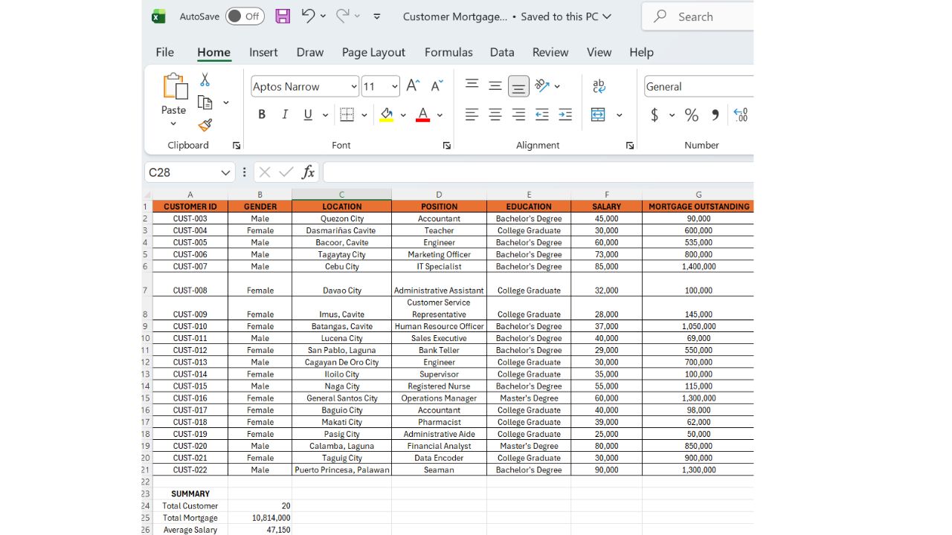Click the Search box
This screenshot has width=952, height=535.
tap(698, 16)
